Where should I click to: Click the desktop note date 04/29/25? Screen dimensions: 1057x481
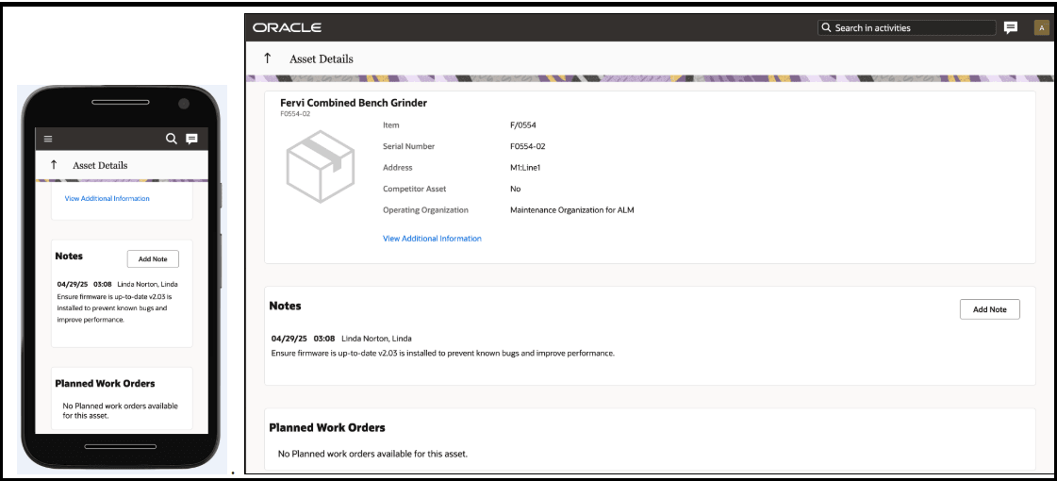[x=289, y=339]
